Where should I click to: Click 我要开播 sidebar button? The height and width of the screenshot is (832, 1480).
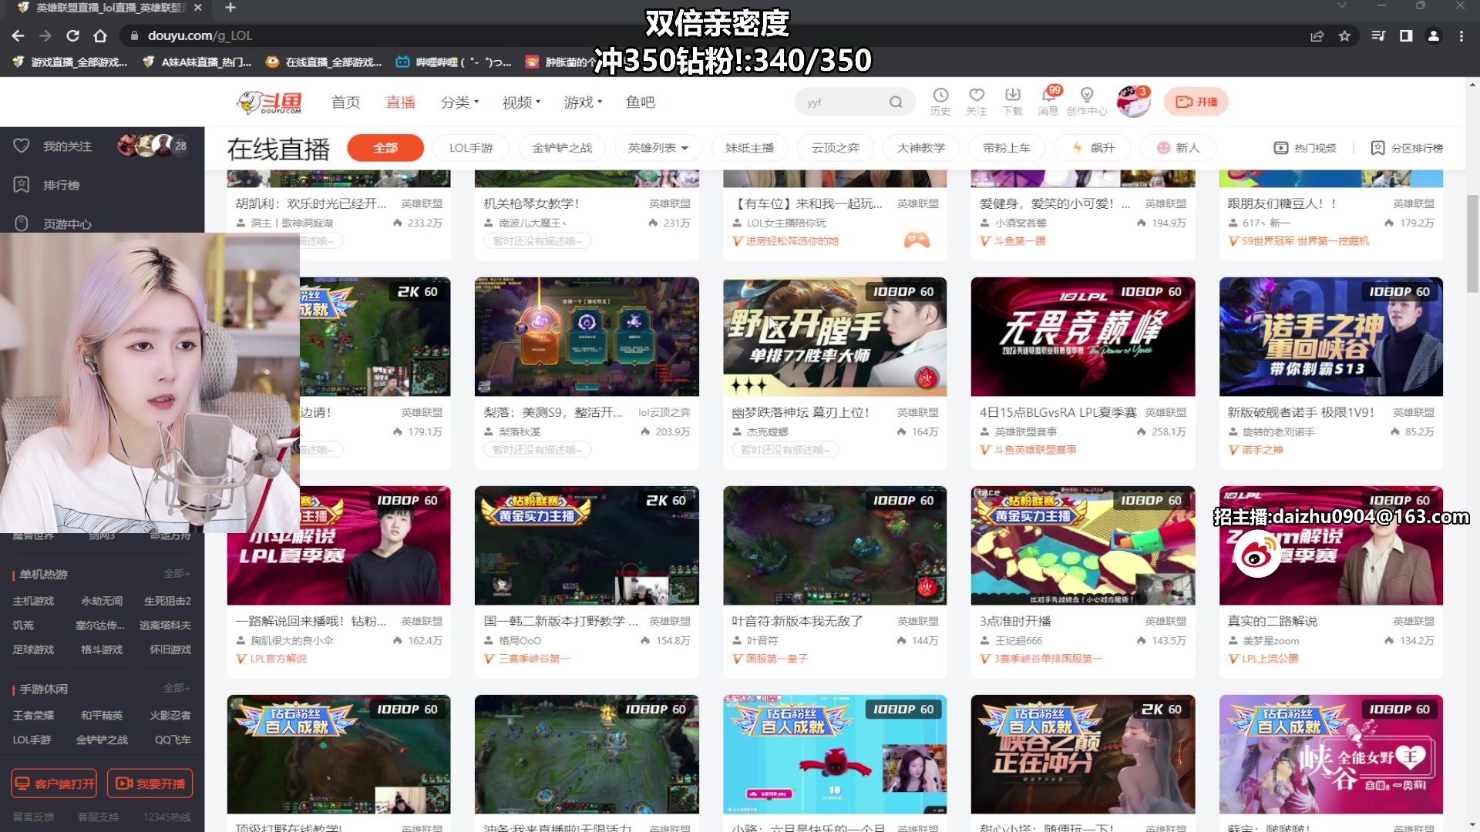pyautogui.click(x=150, y=783)
